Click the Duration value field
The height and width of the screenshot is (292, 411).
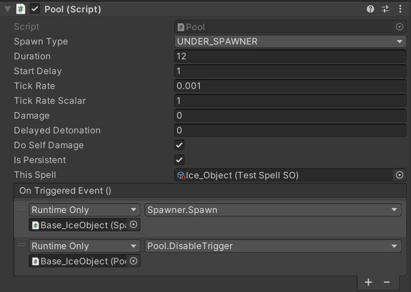click(x=290, y=56)
